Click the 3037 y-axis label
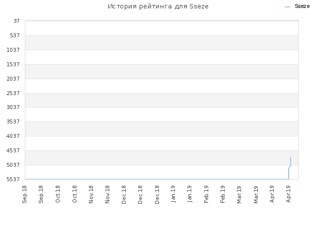The width and height of the screenshot is (318, 239). tap(13, 107)
